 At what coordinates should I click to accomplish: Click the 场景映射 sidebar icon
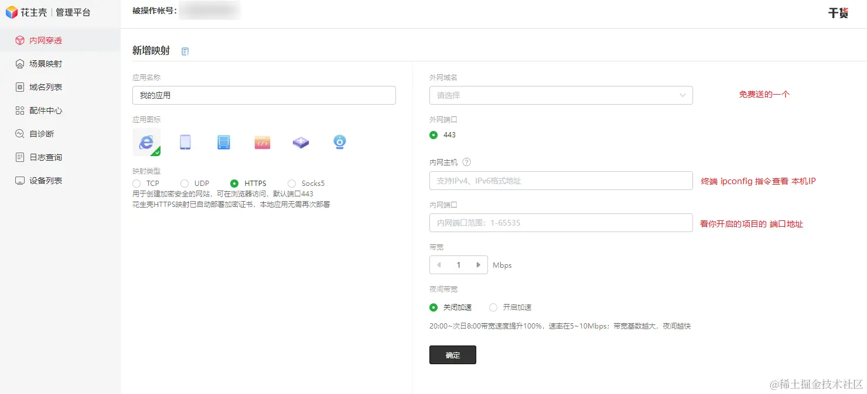(x=20, y=64)
